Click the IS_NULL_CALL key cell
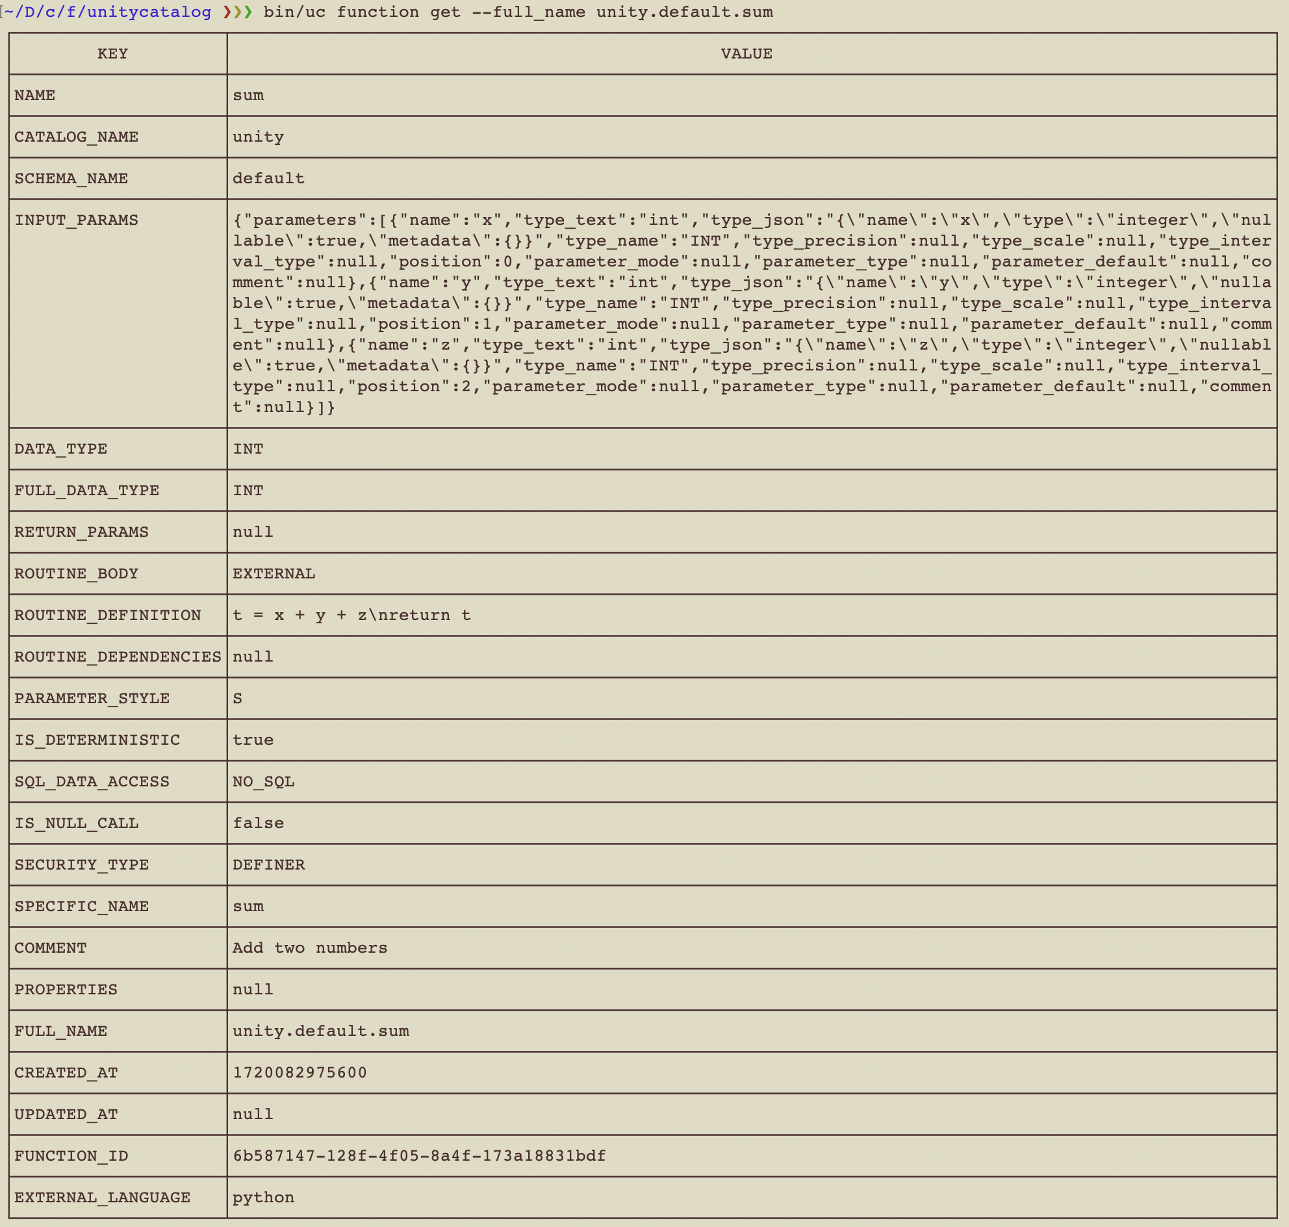1289x1227 pixels. (118, 823)
